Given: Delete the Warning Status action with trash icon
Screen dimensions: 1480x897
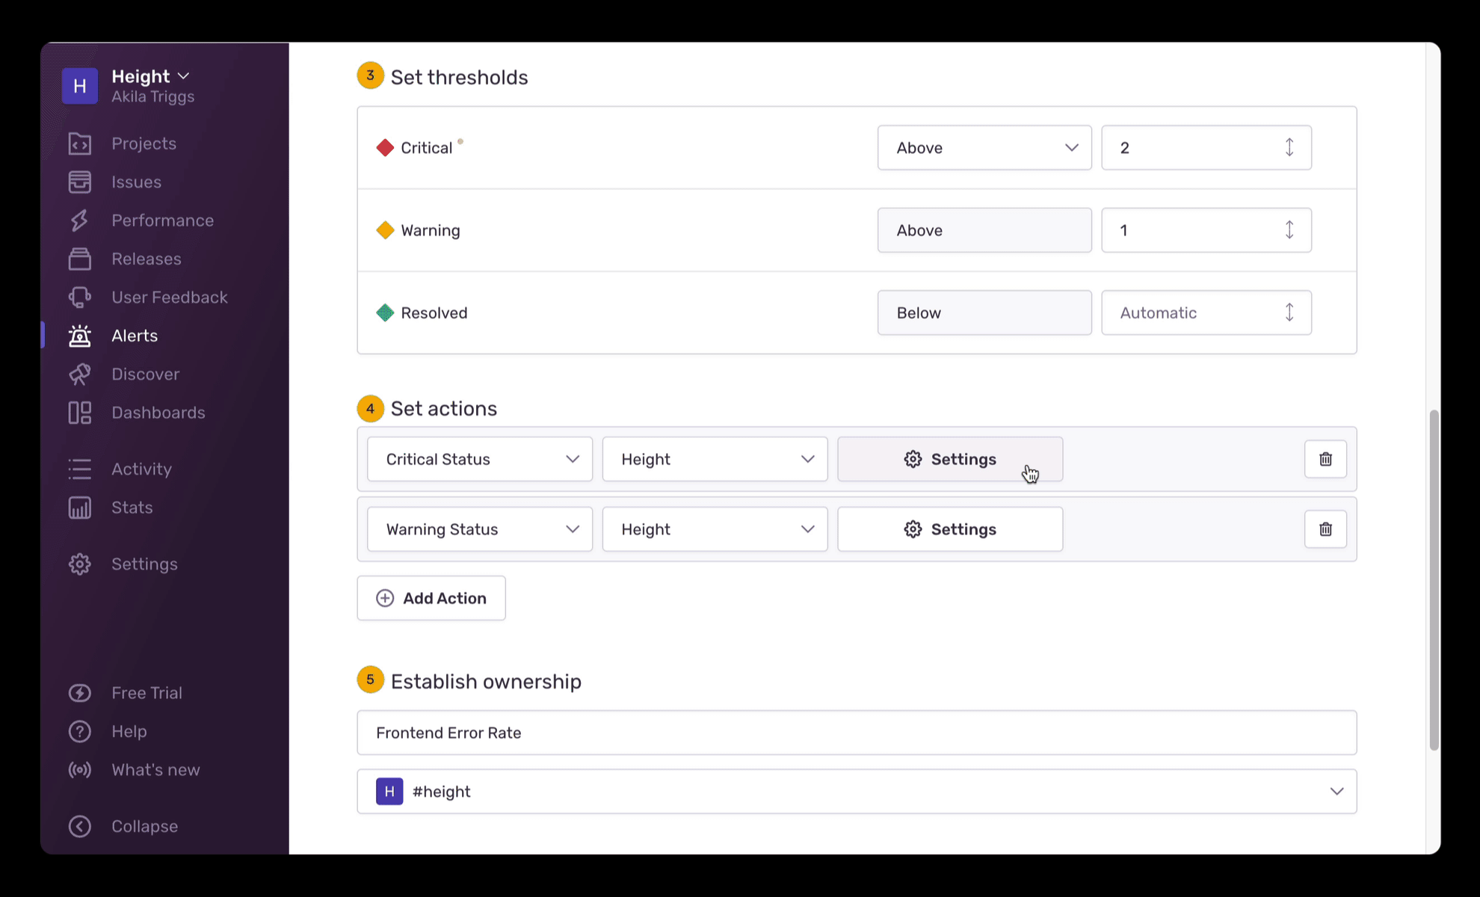Looking at the screenshot, I should coord(1325,529).
